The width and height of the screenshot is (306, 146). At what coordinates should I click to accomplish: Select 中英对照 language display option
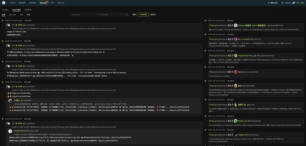click(143, 15)
